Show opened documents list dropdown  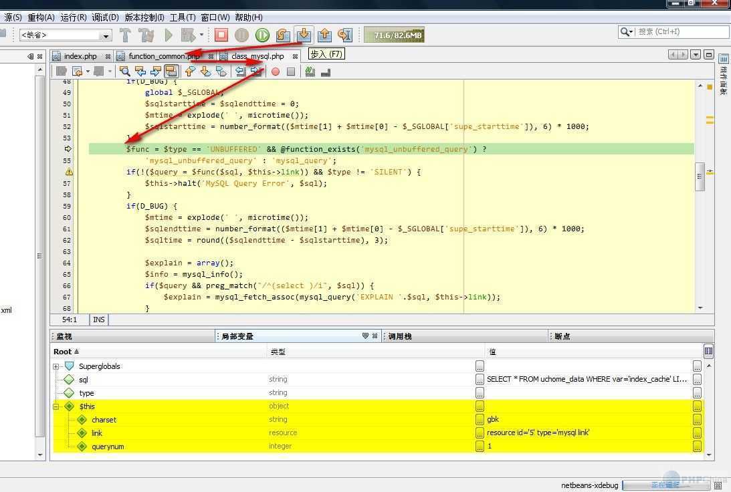(x=696, y=55)
